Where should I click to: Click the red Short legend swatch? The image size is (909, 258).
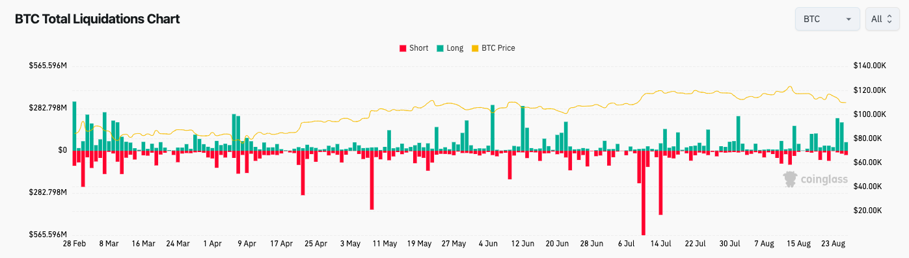[x=402, y=48]
